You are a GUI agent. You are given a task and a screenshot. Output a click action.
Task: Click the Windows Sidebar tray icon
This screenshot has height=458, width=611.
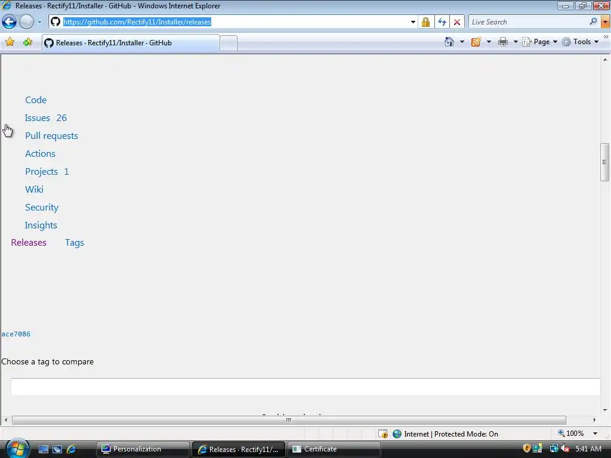point(538,448)
